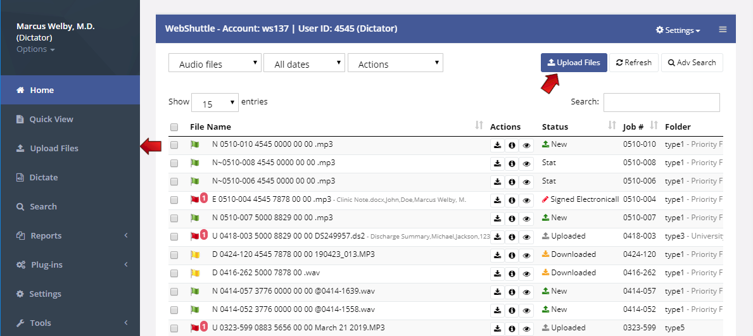The width and height of the screenshot is (753, 336).
Task: Click green flag on N 0510-010 row
Action: [194, 144]
